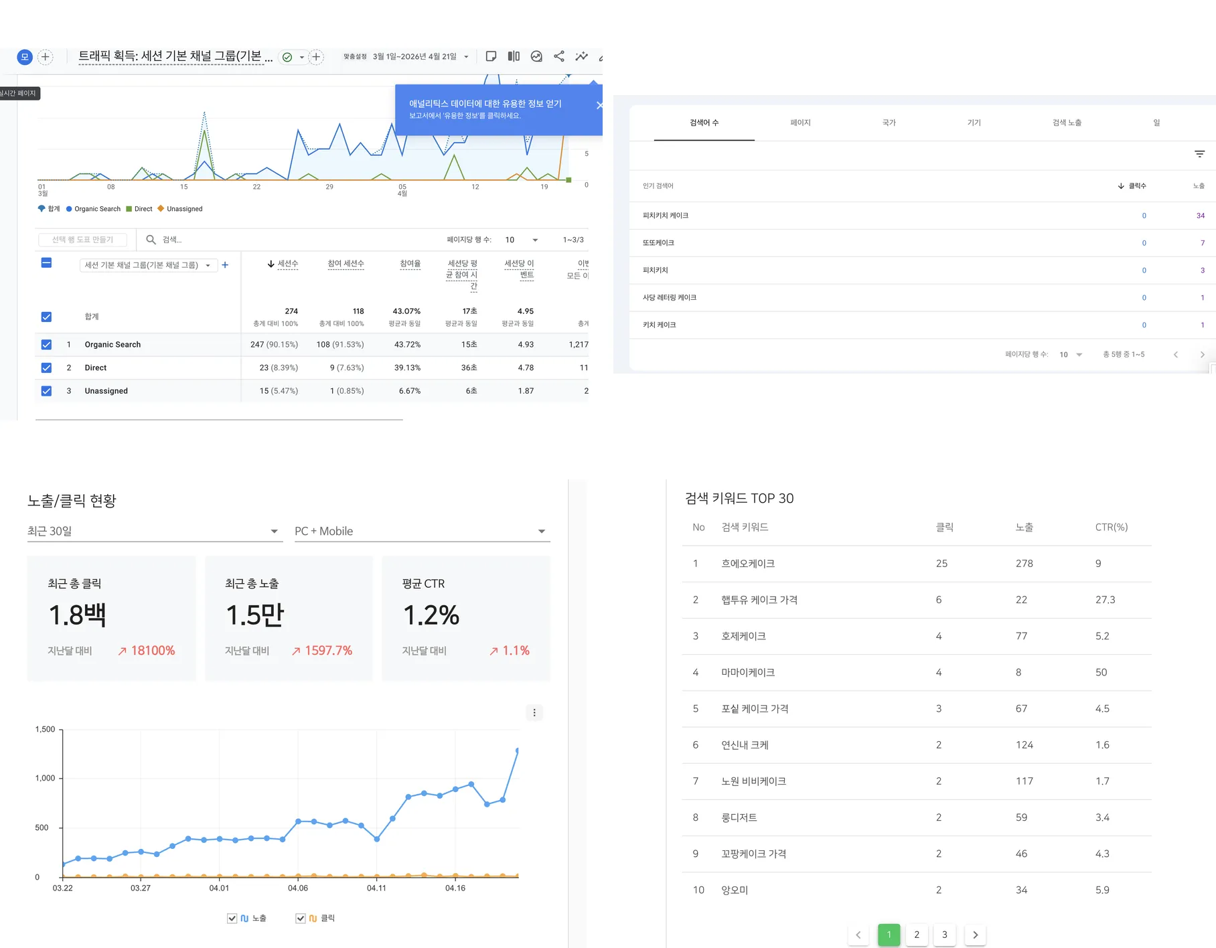Open the '세션 기본 채널 그룹' dimension dropdown

pyautogui.click(x=149, y=265)
